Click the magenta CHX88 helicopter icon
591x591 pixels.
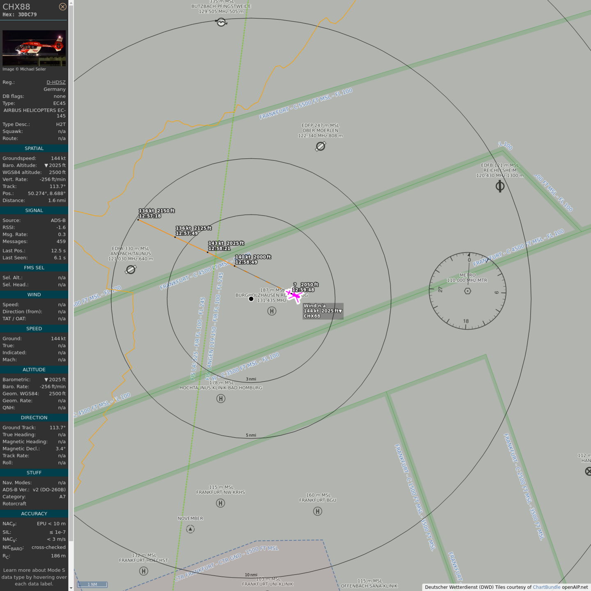coord(294,295)
